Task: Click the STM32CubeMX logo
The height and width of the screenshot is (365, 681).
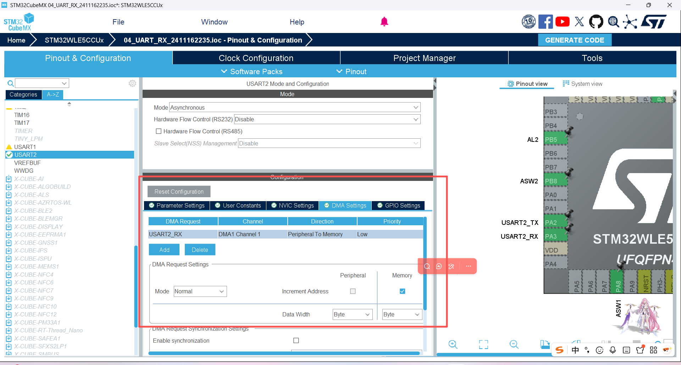Action: (x=19, y=22)
